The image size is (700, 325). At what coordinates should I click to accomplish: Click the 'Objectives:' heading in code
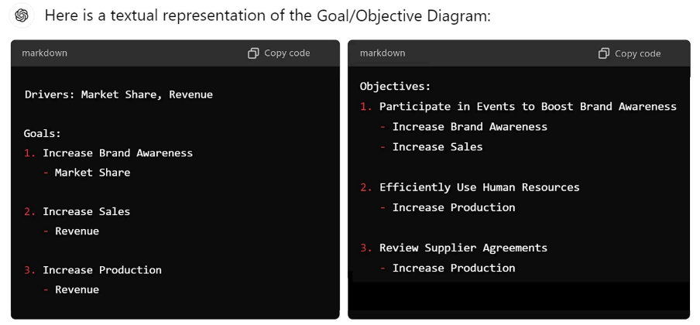(x=395, y=86)
